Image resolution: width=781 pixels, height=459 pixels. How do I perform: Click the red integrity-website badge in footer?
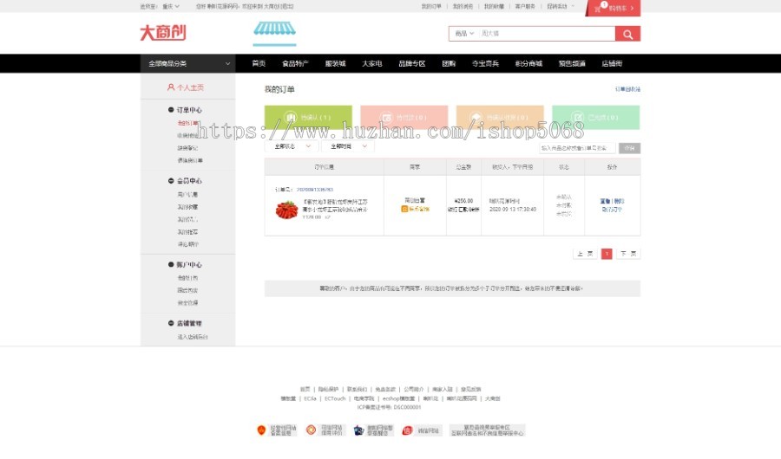pos(422,430)
